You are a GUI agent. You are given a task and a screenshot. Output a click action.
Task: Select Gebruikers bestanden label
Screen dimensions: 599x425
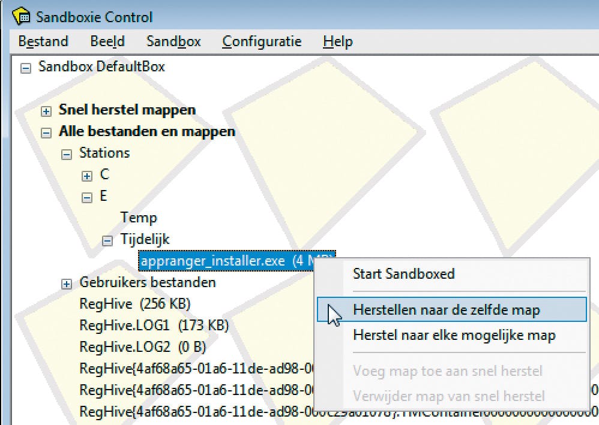[148, 282]
